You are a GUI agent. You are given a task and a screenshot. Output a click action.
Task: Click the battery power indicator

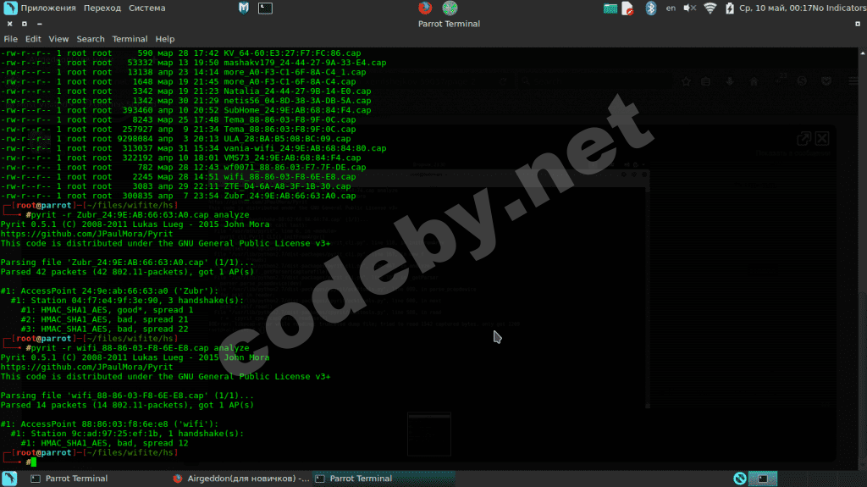pyautogui.click(x=730, y=8)
